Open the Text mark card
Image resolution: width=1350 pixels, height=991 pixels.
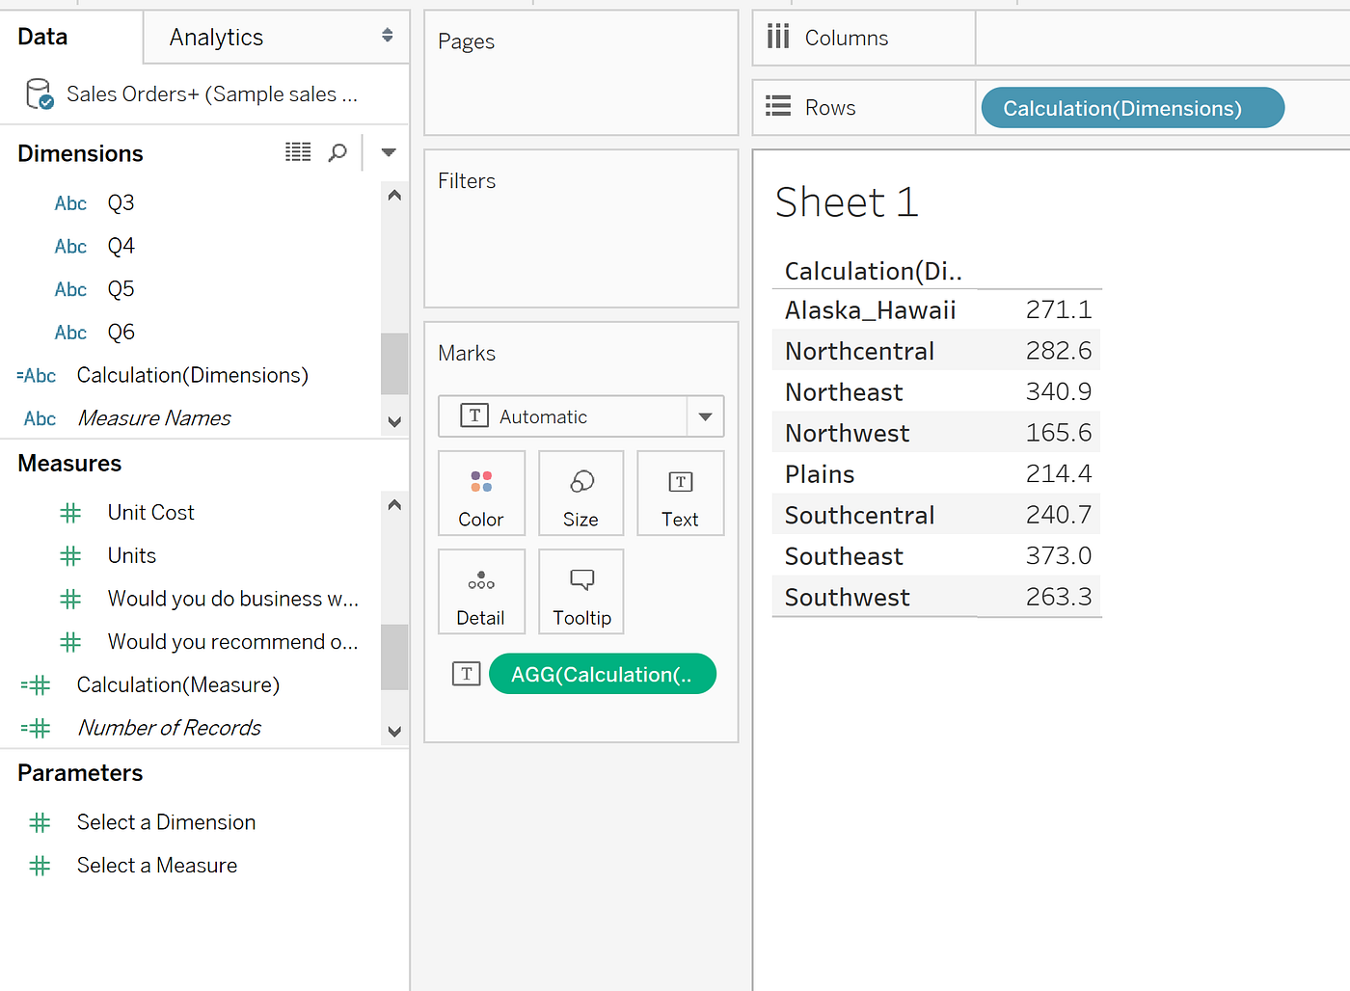[680, 493]
